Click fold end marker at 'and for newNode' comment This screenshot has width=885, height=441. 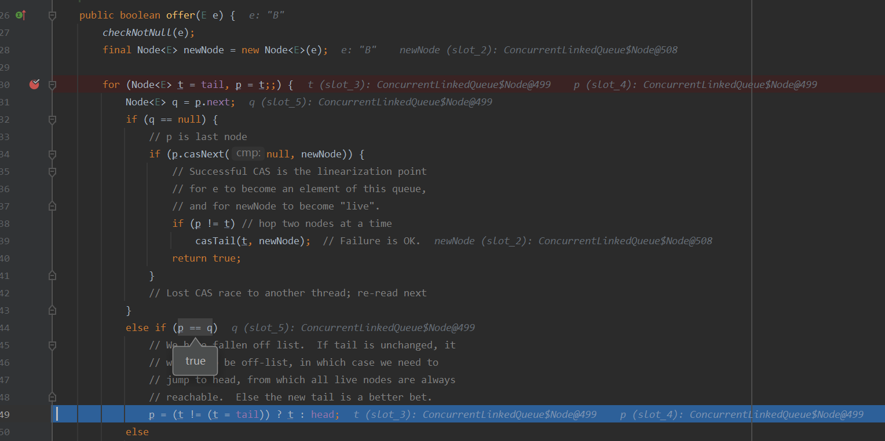[52, 206]
